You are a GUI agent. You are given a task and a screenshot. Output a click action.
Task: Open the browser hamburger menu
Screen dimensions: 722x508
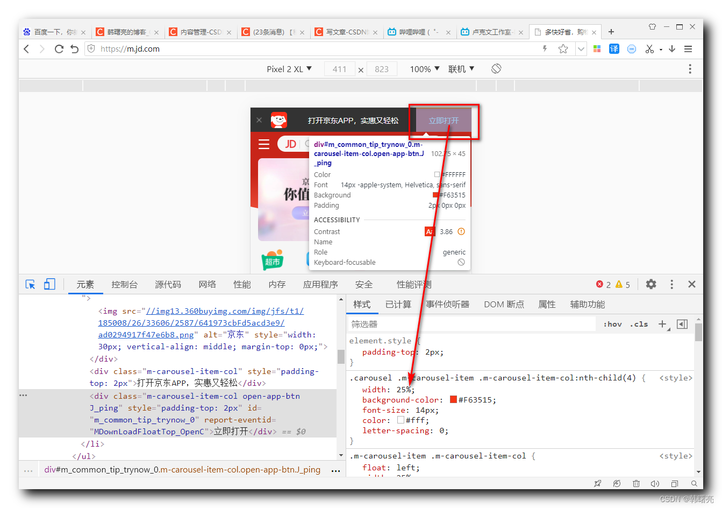pyautogui.click(x=688, y=49)
